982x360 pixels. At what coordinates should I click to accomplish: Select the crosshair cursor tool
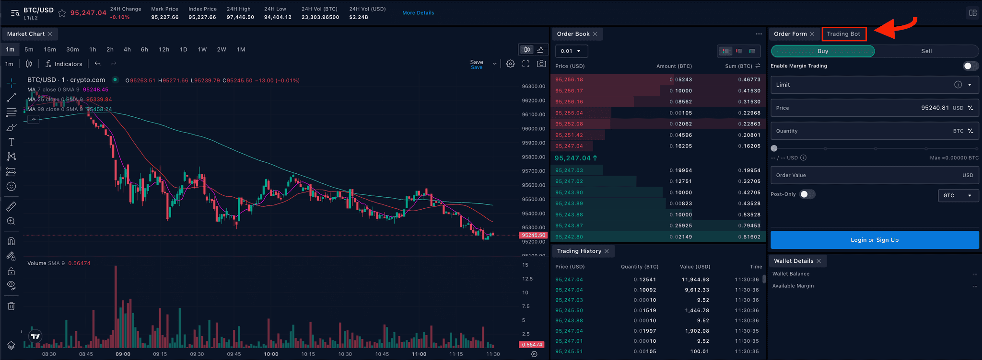click(x=12, y=83)
